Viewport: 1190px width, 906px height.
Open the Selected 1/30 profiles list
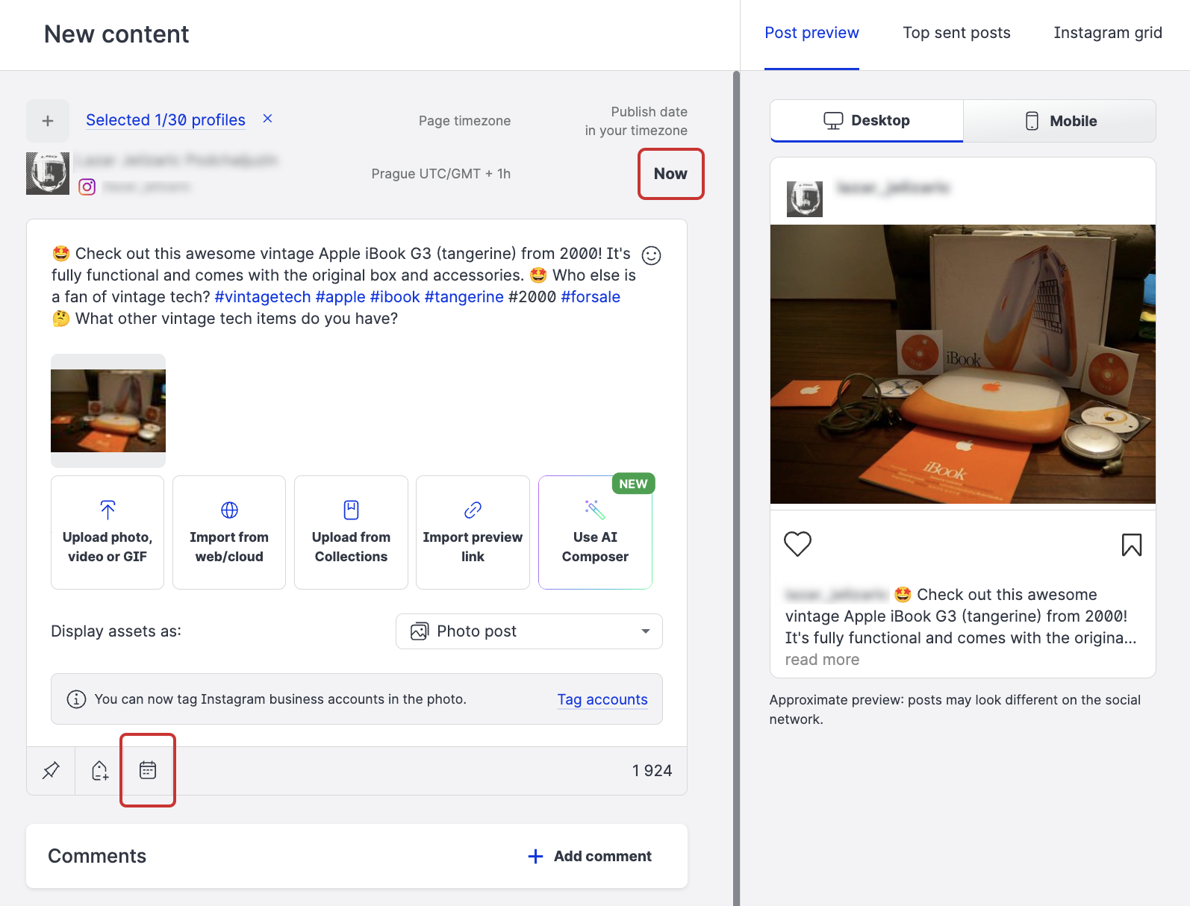pos(166,120)
